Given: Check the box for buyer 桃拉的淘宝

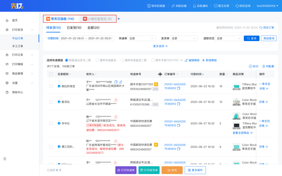Looking at the screenshot, I should click(51, 86).
